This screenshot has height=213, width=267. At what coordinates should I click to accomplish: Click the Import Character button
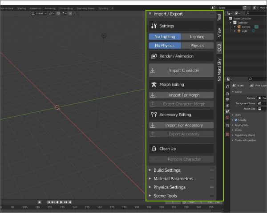181,70
